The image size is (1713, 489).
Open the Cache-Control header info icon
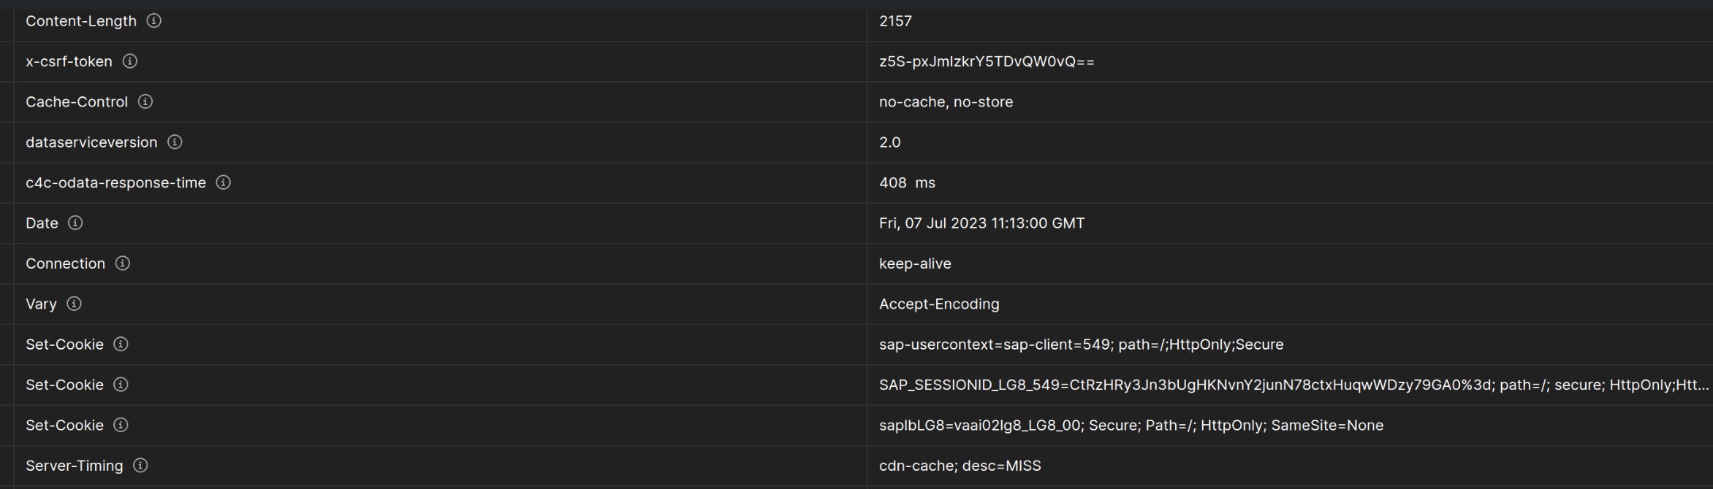coord(145,101)
